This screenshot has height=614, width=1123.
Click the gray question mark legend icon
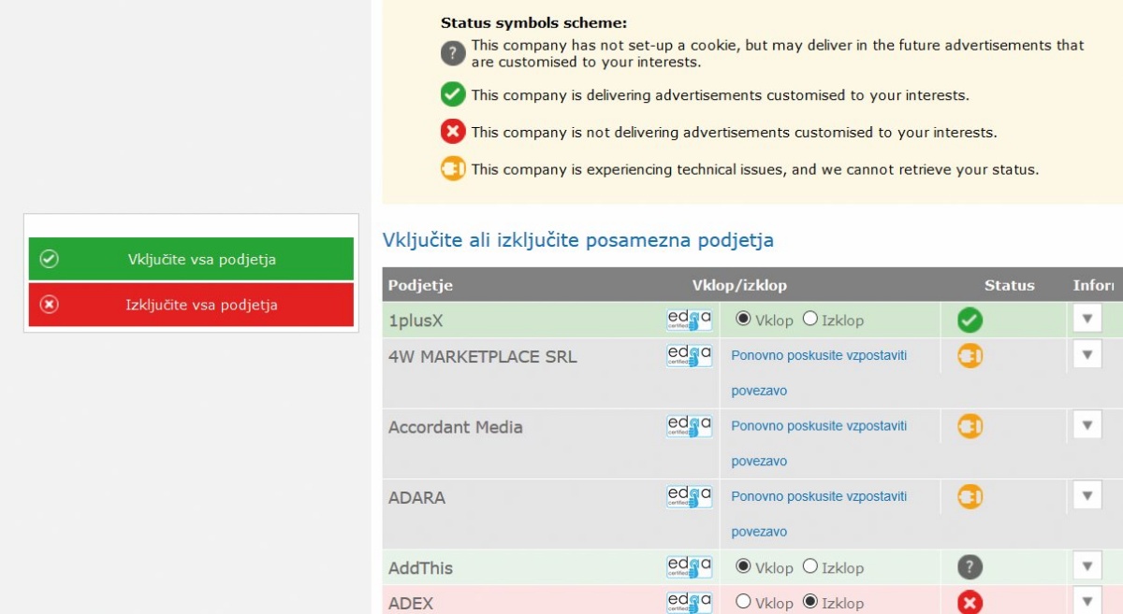tap(453, 54)
